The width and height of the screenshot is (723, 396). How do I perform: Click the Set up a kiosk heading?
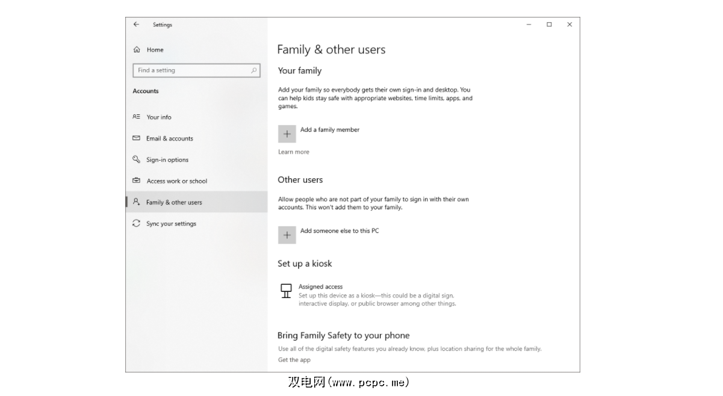pos(305,264)
